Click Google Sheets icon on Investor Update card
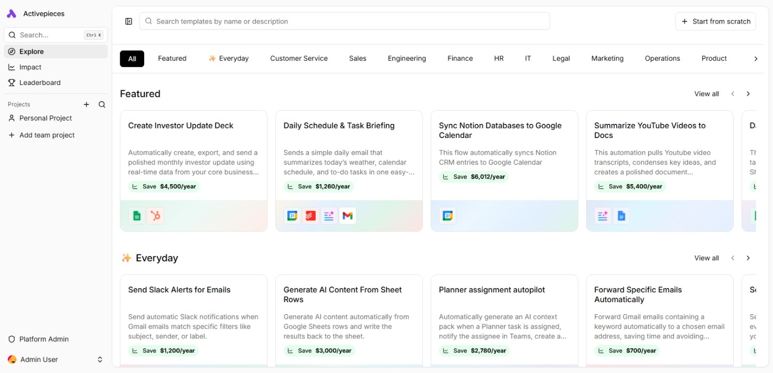 [137, 216]
